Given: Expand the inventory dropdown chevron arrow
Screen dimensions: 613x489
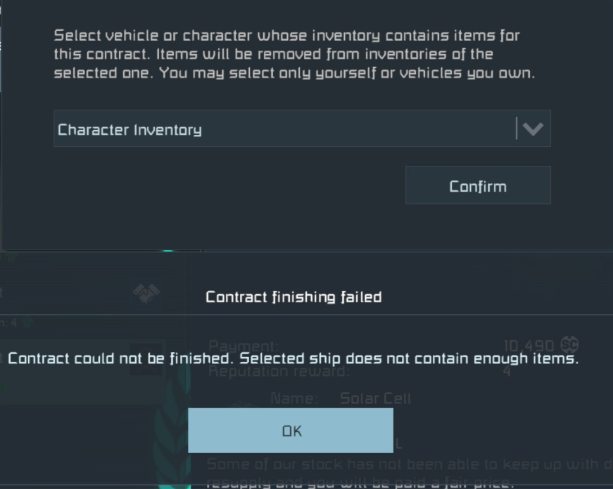Looking at the screenshot, I should [x=533, y=129].
